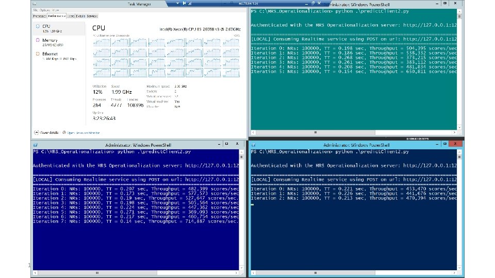Screen dimensions: 495x278
Task: Collapse Task Manager with Fewer details
Action: point(46,133)
